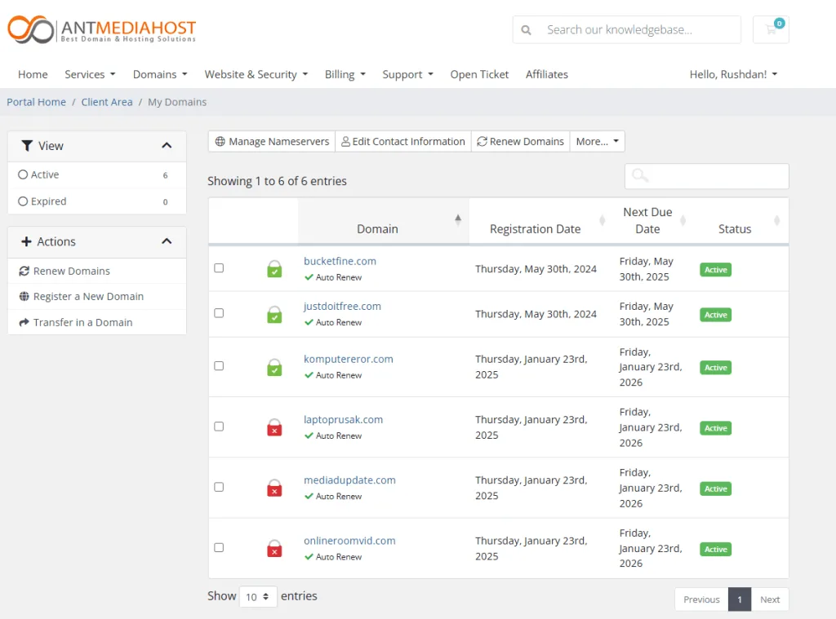Viewport: 836px width, 619px height.
Task: Click the Manage Nameservers button
Action: (x=272, y=141)
